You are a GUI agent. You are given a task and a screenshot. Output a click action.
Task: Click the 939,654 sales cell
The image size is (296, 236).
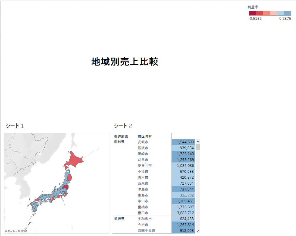183,148
